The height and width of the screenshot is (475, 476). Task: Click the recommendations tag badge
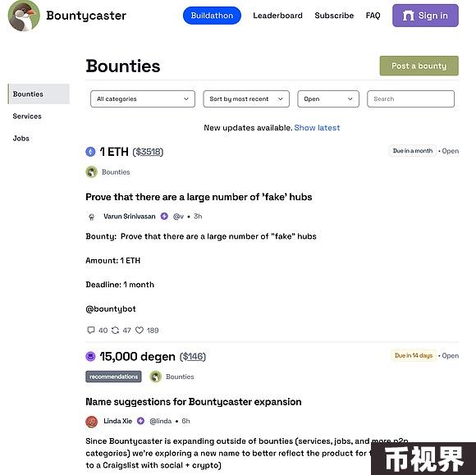(x=113, y=377)
